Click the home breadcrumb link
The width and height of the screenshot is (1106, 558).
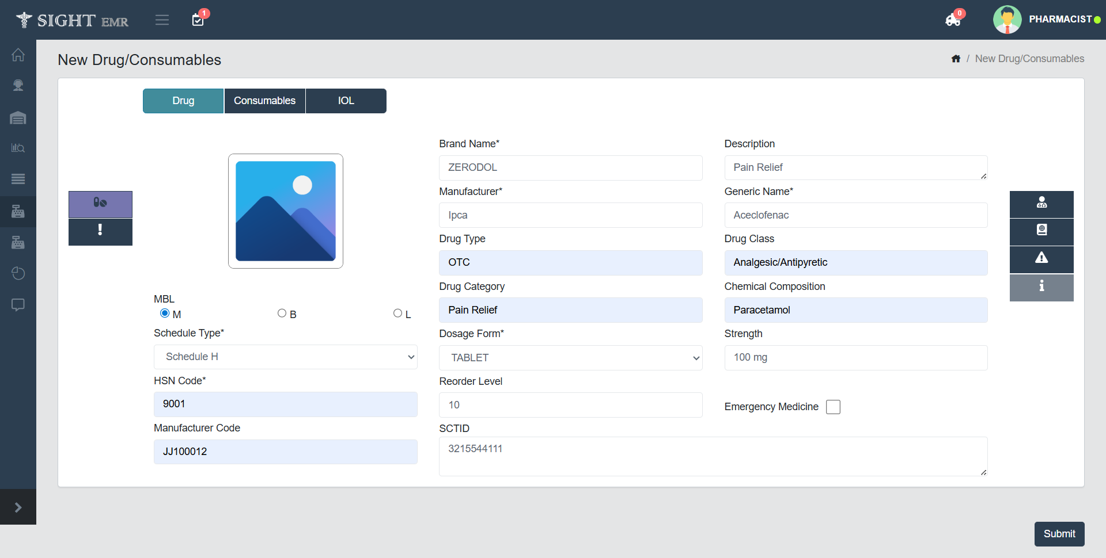click(x=956, y=59)
